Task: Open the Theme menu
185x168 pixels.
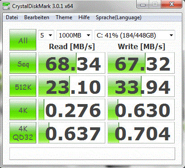Action: coord(64,17)
